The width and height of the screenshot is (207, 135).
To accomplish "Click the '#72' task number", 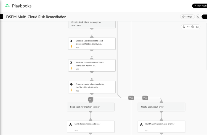I will (77, 69).
